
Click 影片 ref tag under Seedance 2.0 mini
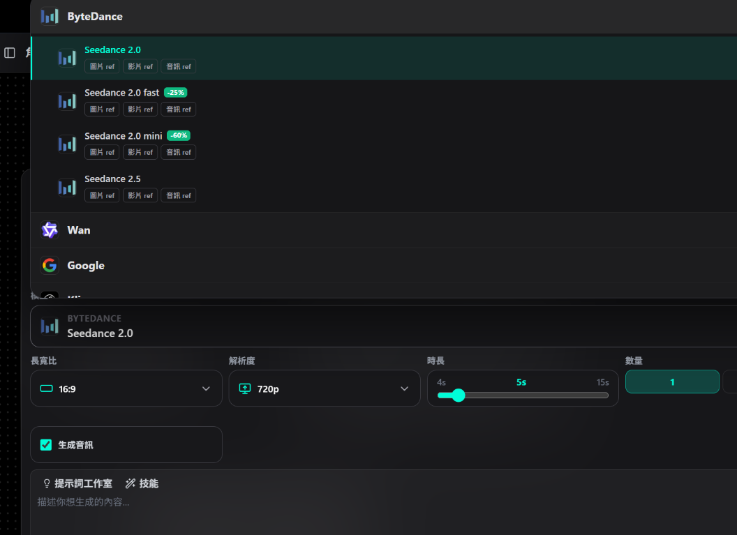[140, 152]
